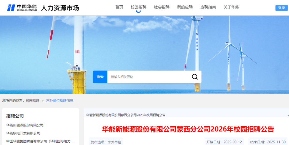The image size is (289, 145).
Task: Click the 校园招聘 breadcrumb link
Action: pyautogui.click(x=33, y=101)
